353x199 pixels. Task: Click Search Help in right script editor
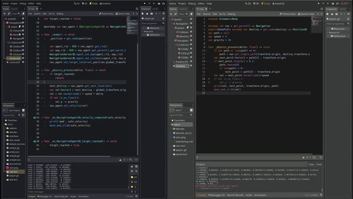(x=306, y=14)
